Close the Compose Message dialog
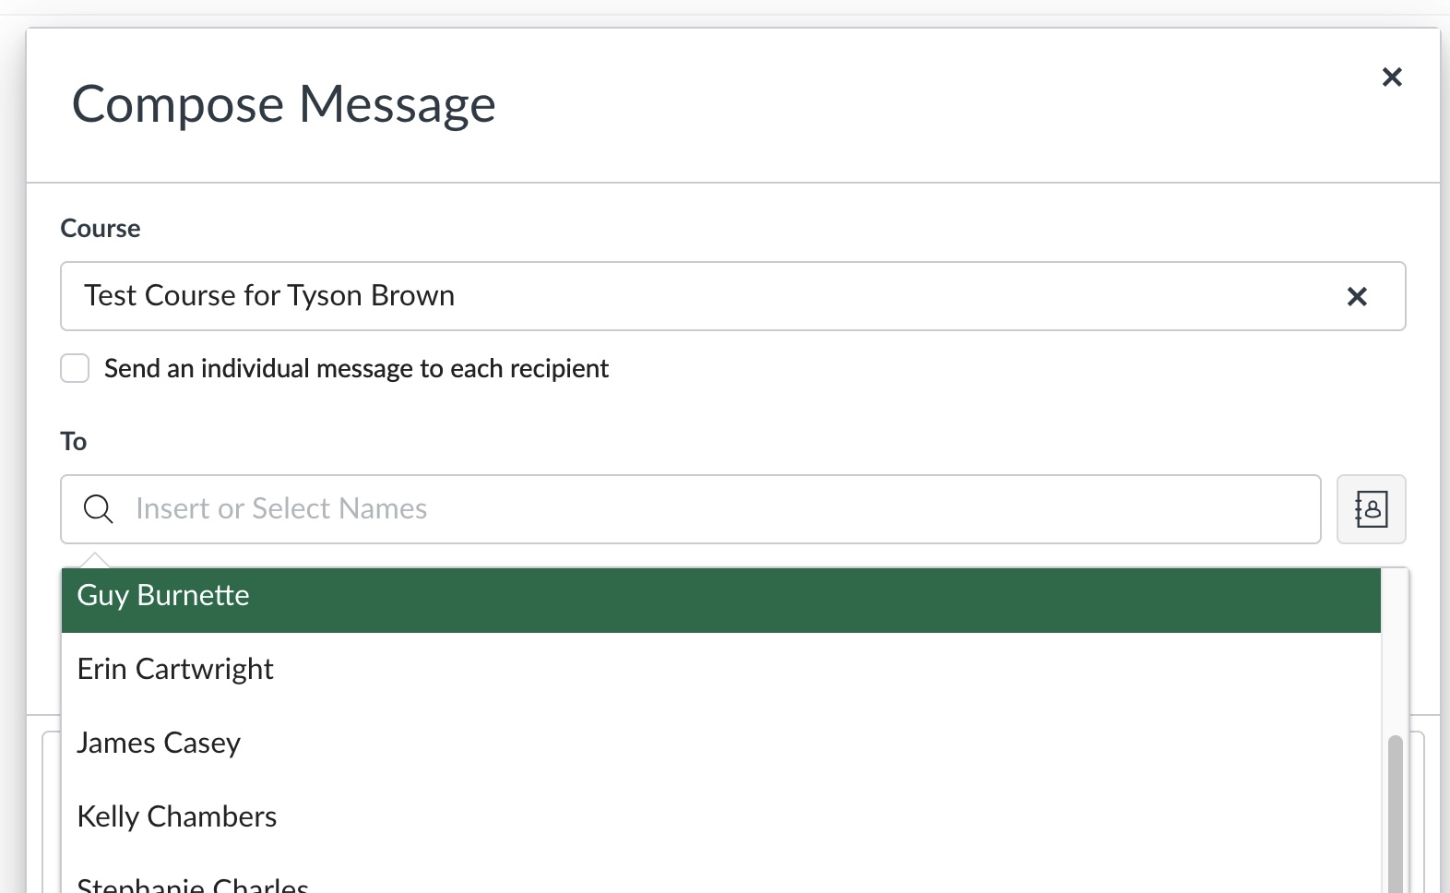The width and height of the screenshot is (1450, 893). pos(1392,77)
